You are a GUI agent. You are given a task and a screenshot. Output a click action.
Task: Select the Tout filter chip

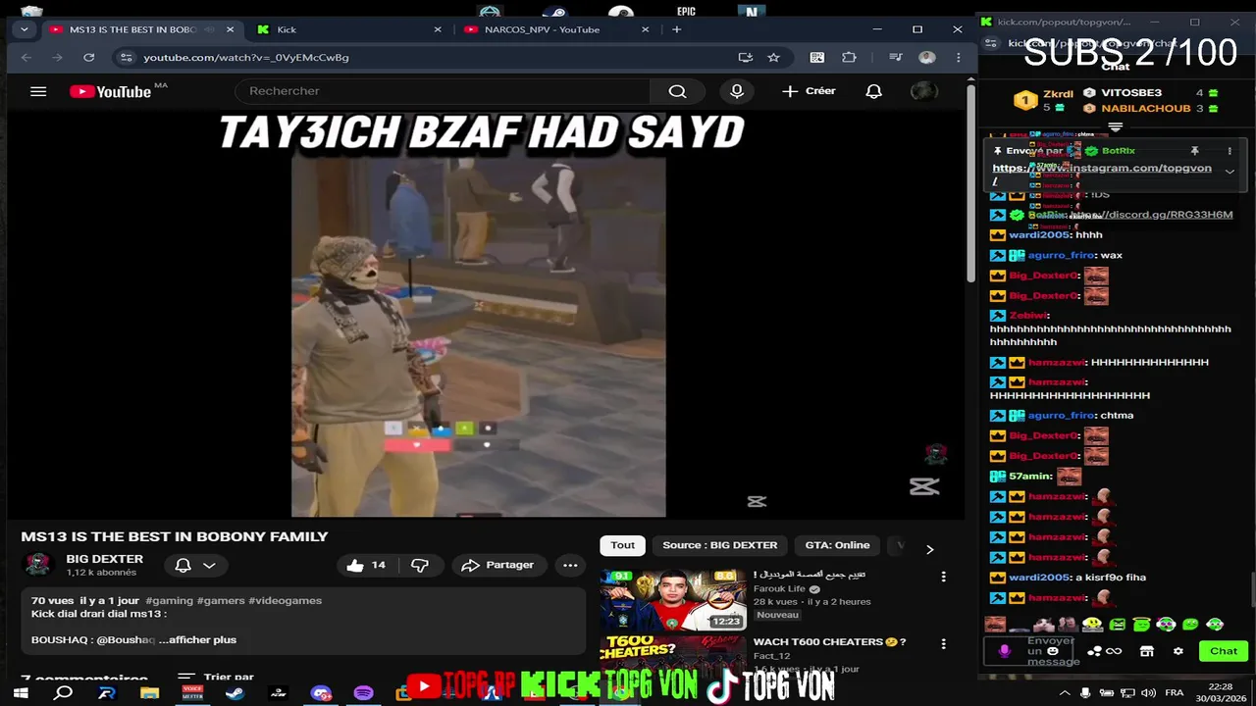(x=623, y=545)
